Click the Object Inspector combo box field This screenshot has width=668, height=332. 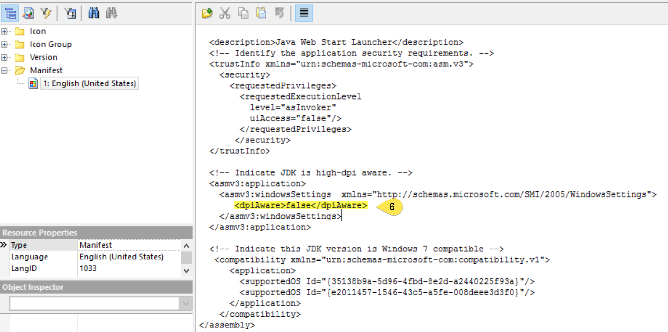[95, 303]
